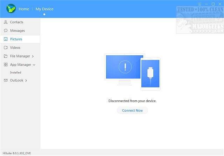The height and width of the screenshot is (156, 224).
Task: Minimize the HiSuite window
Action: pyautogui.click(x=206, y=4)
